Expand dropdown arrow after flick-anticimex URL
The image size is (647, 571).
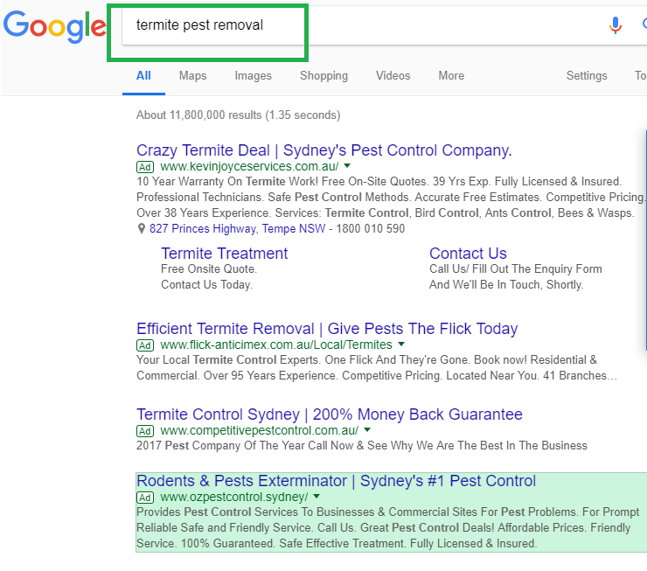tap(401, 344)
